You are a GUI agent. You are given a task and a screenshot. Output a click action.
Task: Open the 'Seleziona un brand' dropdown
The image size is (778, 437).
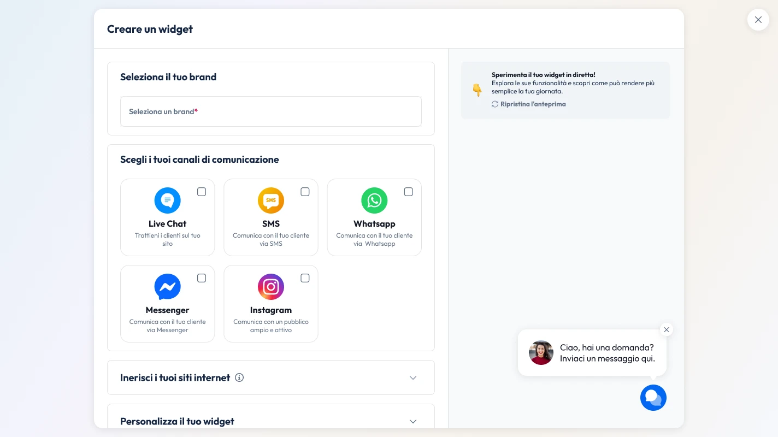pyautogui.click(x=271, y=111)
